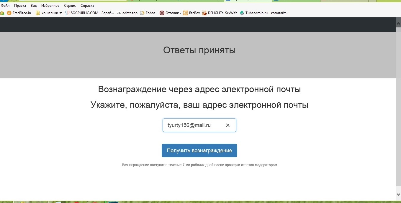Open the Избранное menu

(x=50, y=6)
